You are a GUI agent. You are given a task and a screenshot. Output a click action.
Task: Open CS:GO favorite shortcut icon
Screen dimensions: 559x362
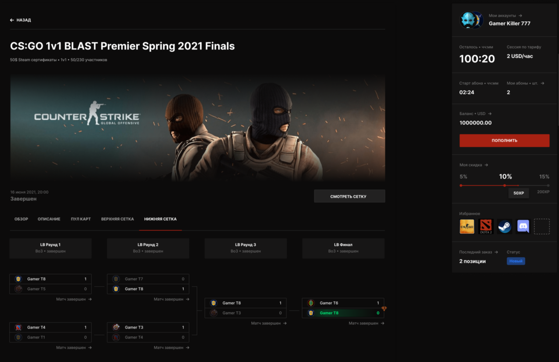click(x=467, y=226)
